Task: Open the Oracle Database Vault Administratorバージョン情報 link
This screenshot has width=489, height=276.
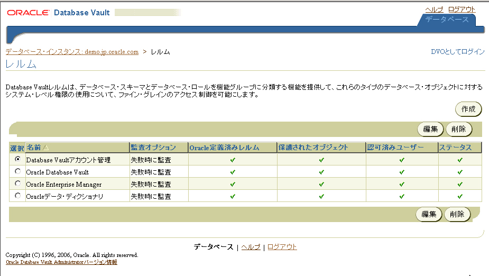Action: 61,262
